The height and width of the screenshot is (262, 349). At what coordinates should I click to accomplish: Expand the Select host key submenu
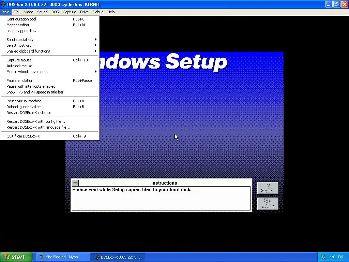(x=50, y=45)
